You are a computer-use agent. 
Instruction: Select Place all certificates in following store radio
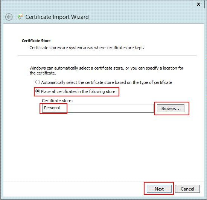click(38, 91)
